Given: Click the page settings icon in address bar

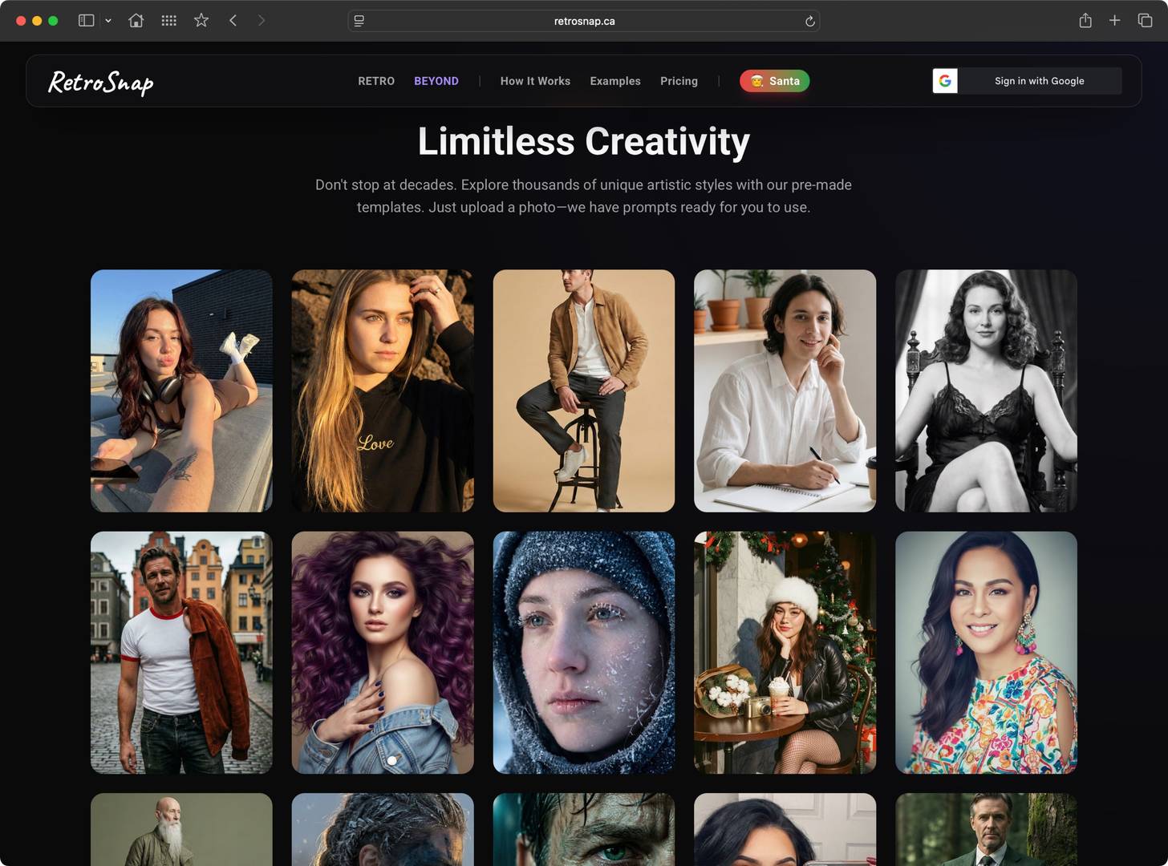Looking at the screenshot, I should [359, 21].
